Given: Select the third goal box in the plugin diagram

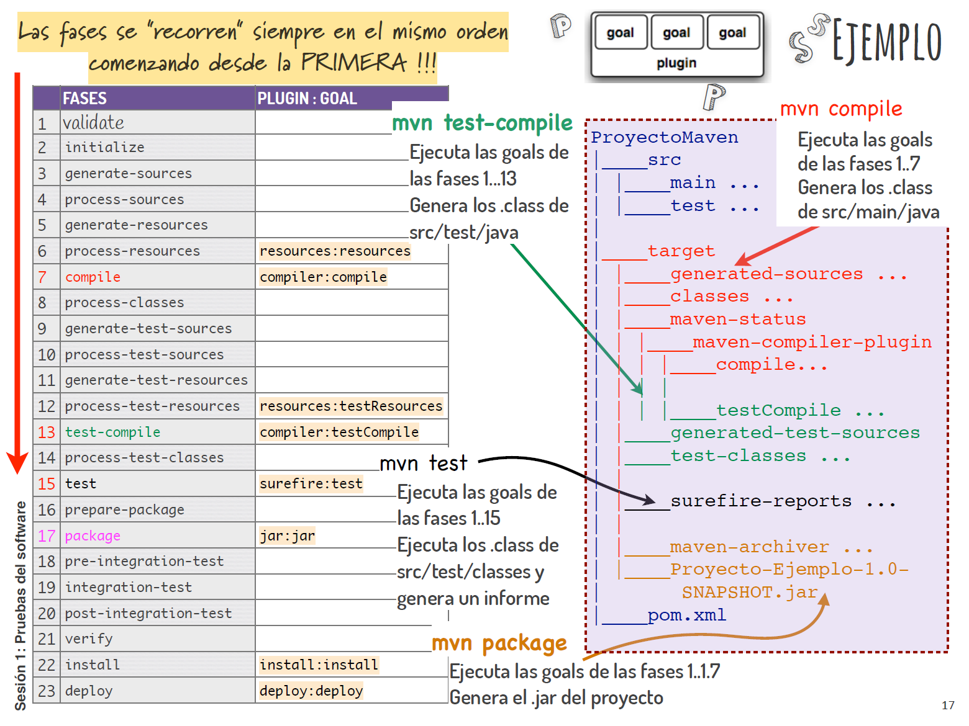Looking at the screenshot, I should coord(733,33).
